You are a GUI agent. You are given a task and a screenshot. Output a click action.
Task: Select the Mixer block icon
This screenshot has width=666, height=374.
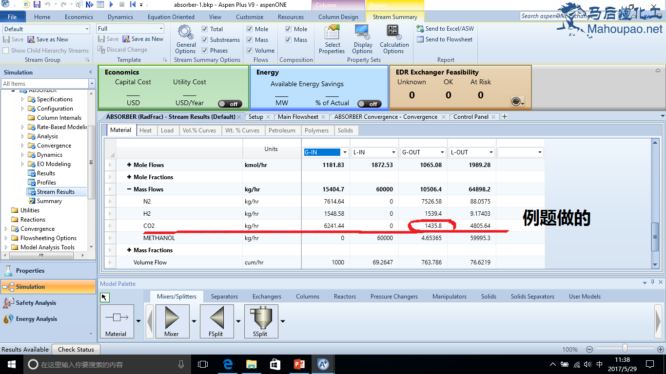click(x=172, y=321)
